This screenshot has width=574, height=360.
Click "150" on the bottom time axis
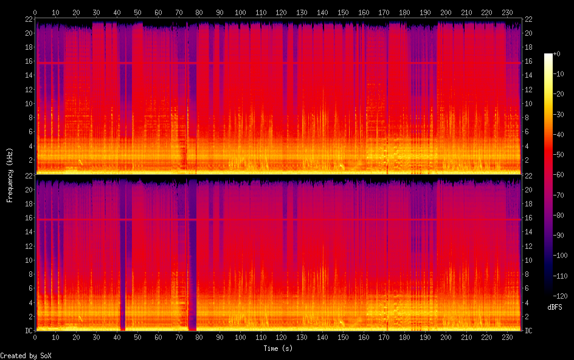click(343, 338)
